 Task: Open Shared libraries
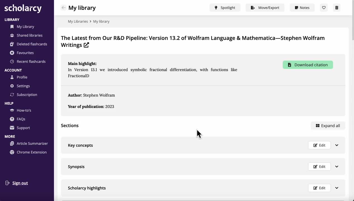(29, 35)
